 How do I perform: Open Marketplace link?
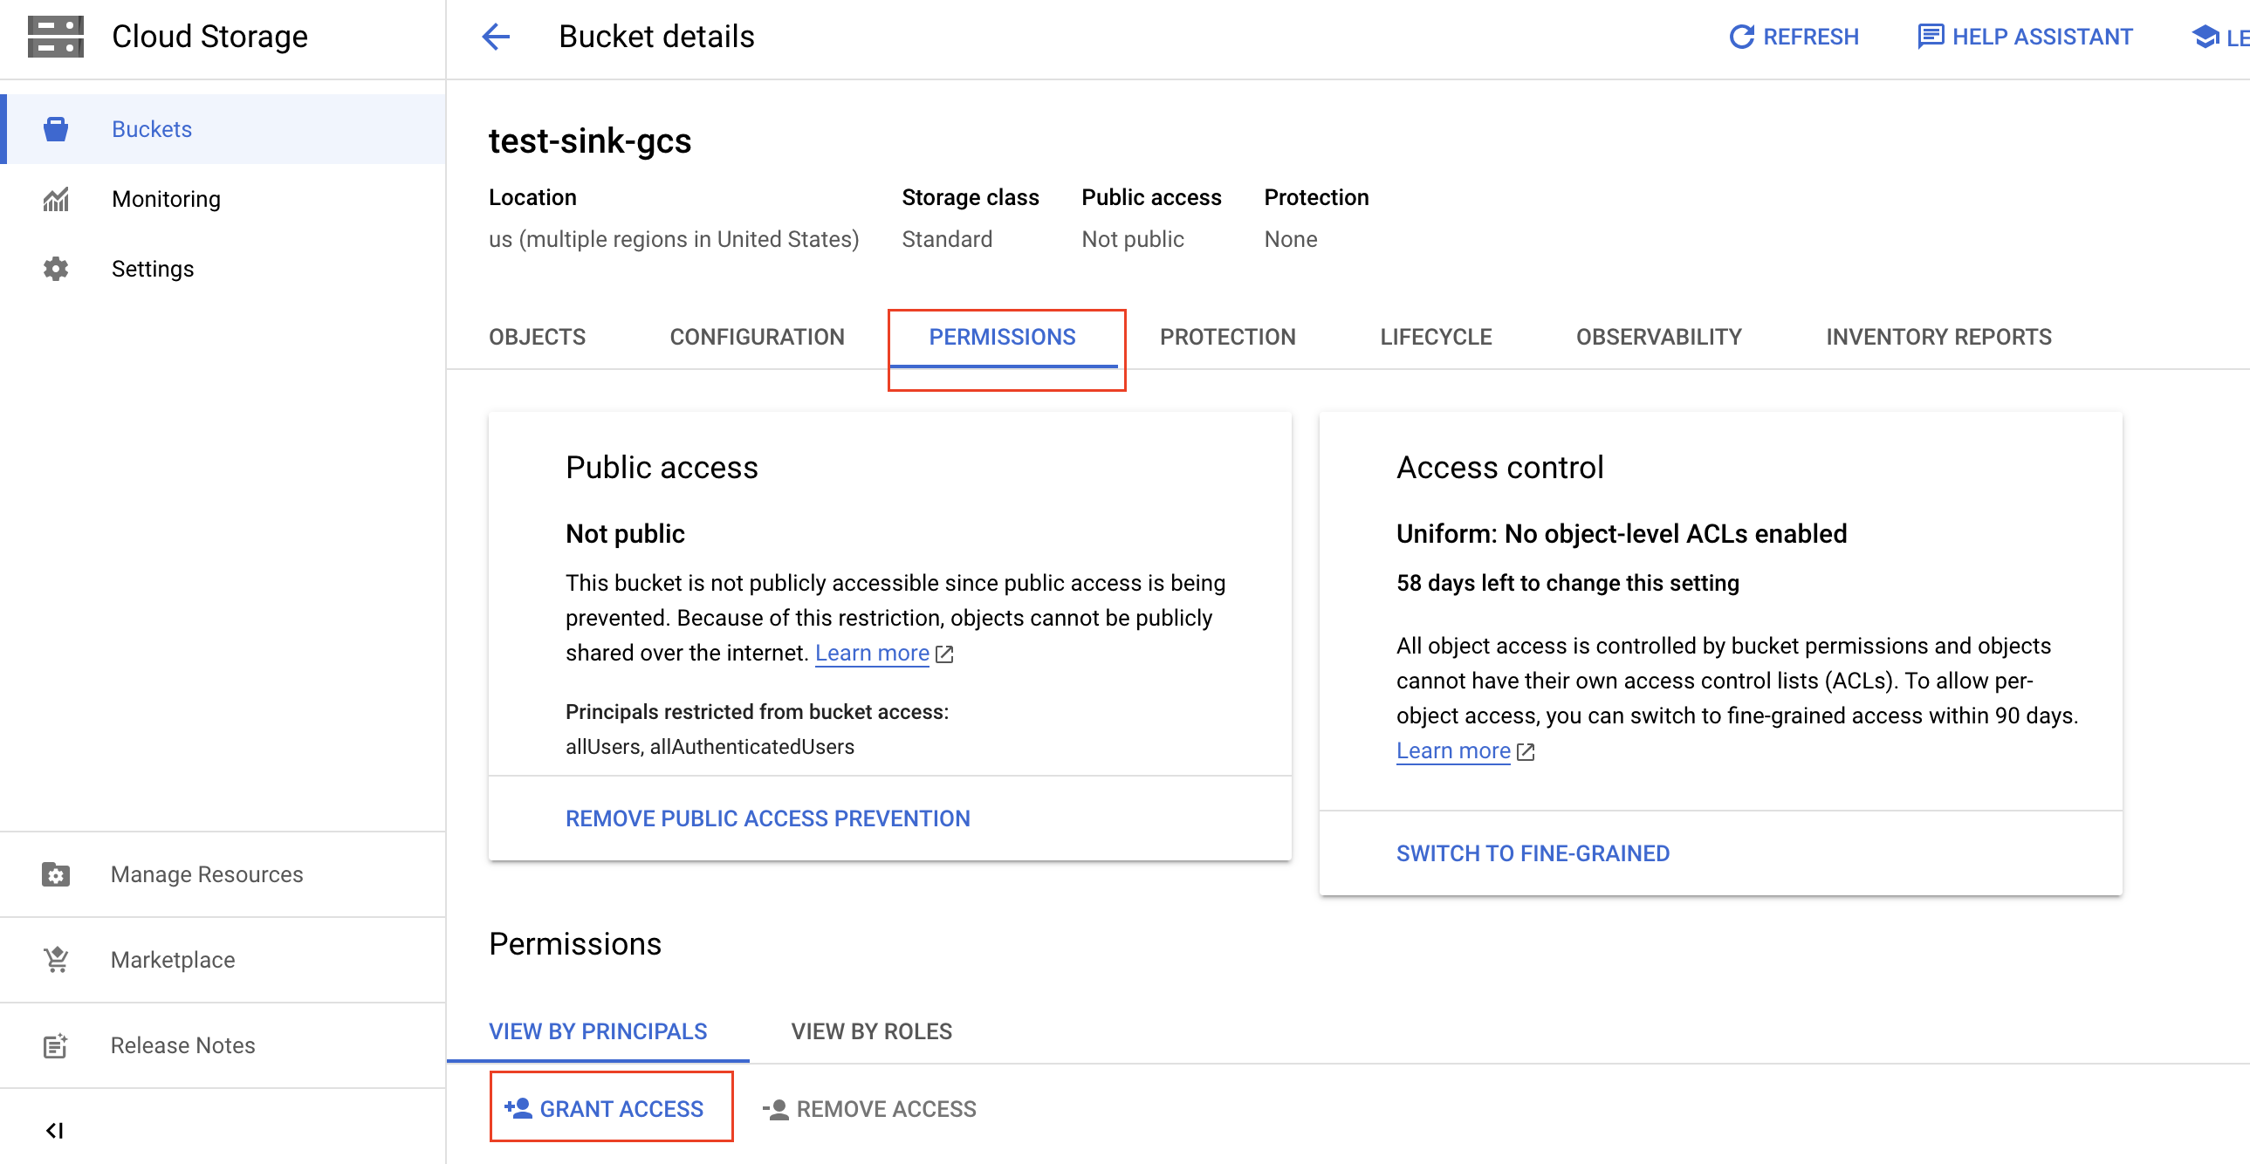[223, 960]
